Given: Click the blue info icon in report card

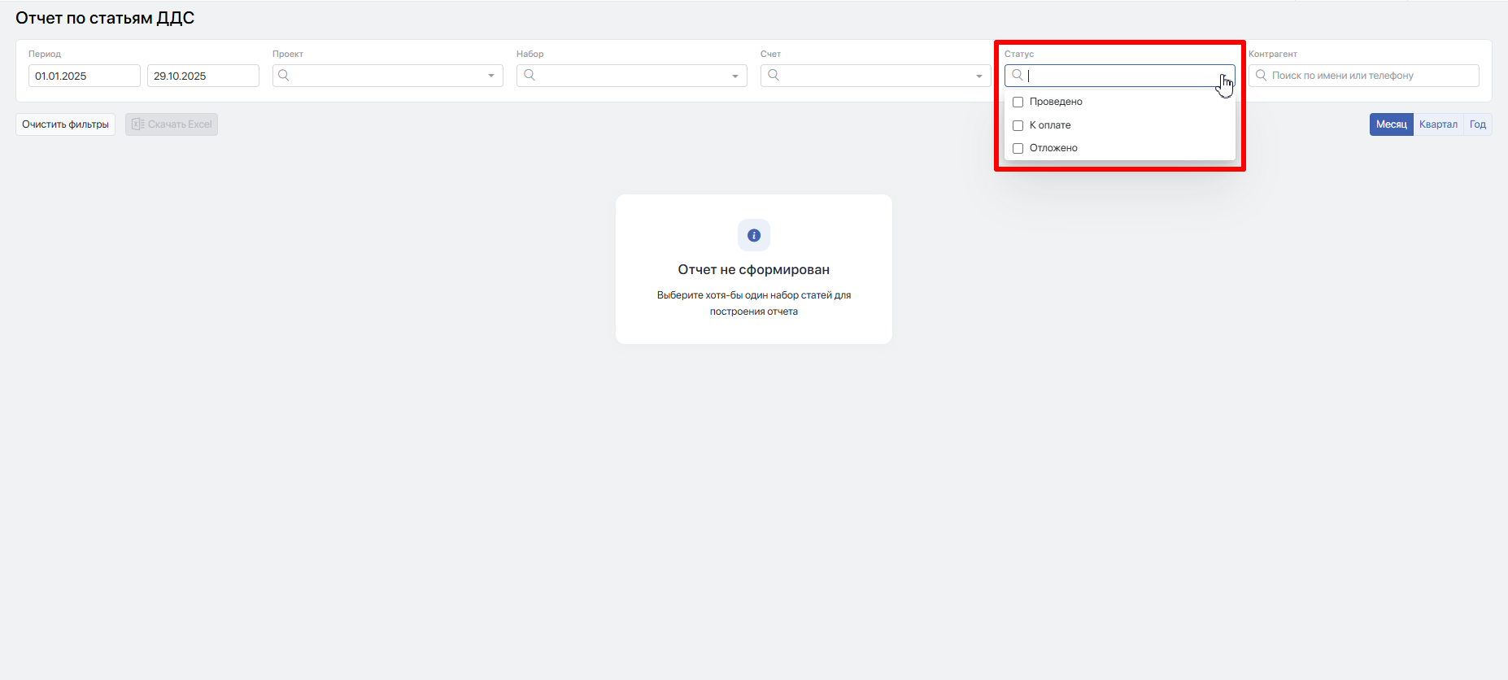Looking at the screenshot, I should tap(754, 235).
